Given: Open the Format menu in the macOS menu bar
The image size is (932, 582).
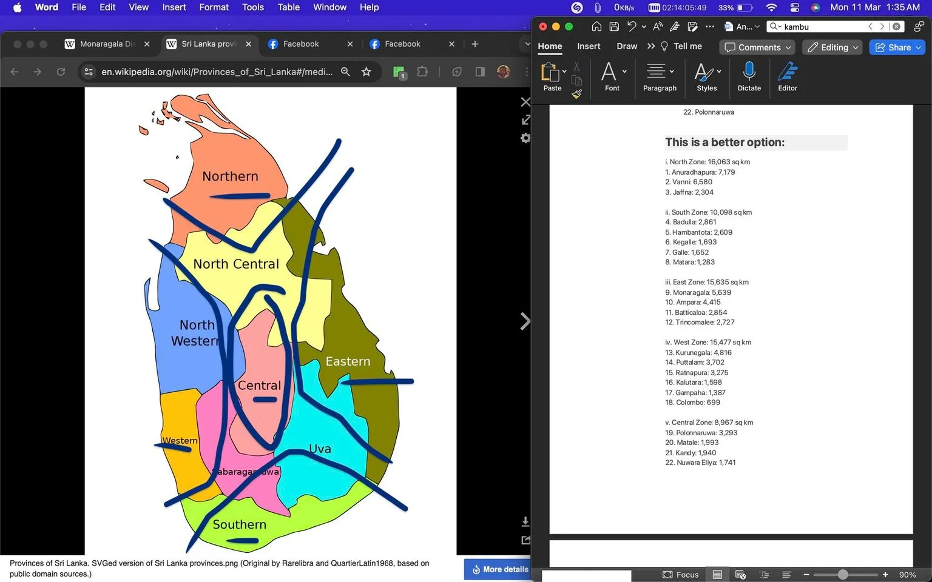Looking at the screenshot, I should [214, 7].
